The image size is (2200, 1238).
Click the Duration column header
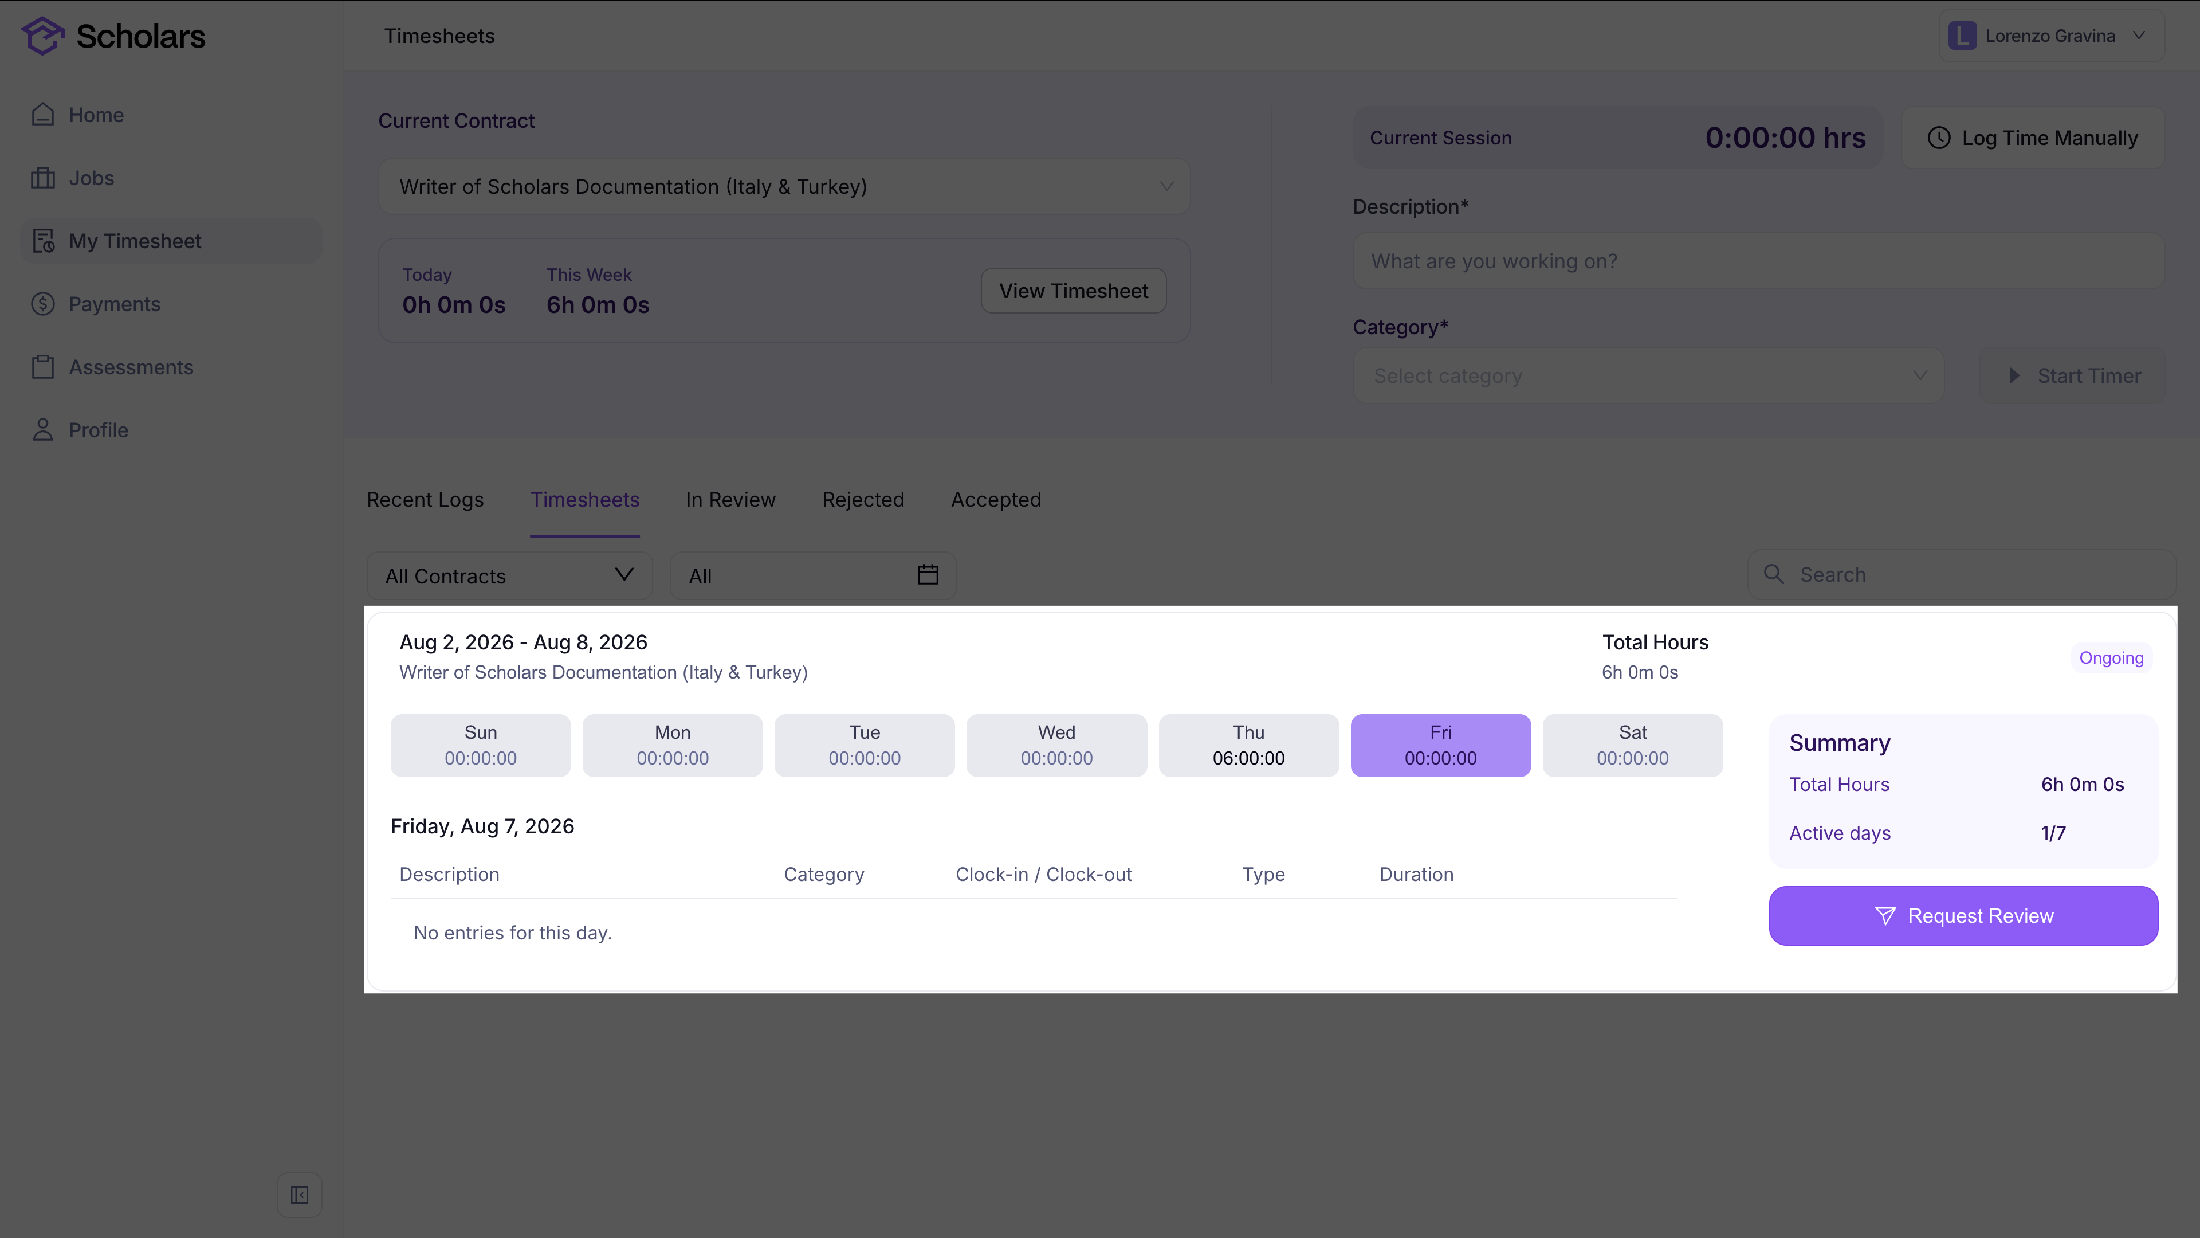point(1416,874)
